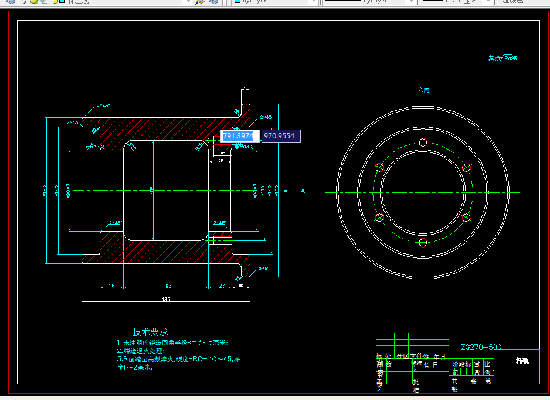
Task: Select note line 1.未注明的铸造圆角半径R=3~5毫米
Action: click(x=172, y=343)
